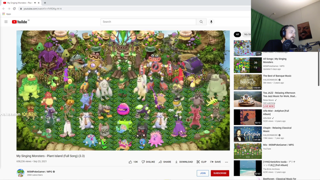Go back with browser back arrow

pos(3,8)
